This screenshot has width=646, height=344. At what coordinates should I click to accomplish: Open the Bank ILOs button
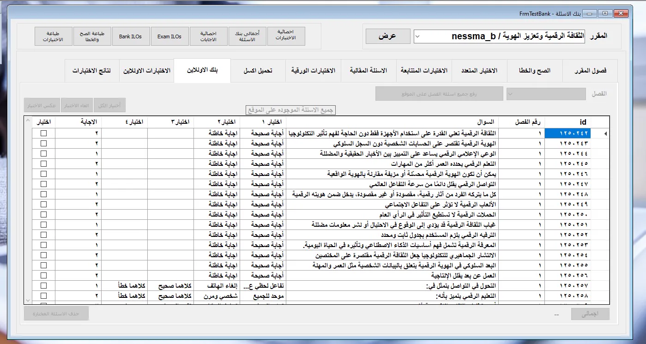coord(131,36)
